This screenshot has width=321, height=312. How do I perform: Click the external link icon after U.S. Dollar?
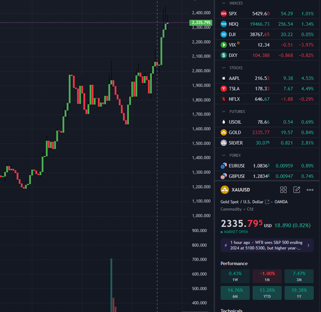(267, 202)
